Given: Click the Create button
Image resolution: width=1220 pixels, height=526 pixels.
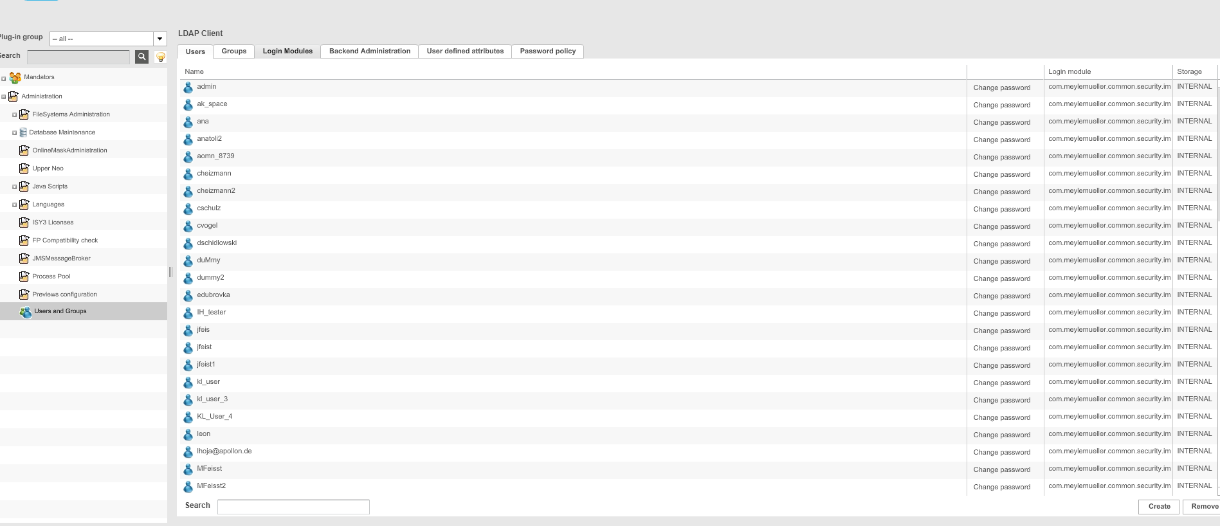Looking at the screenshot, I should [1159, 507].
